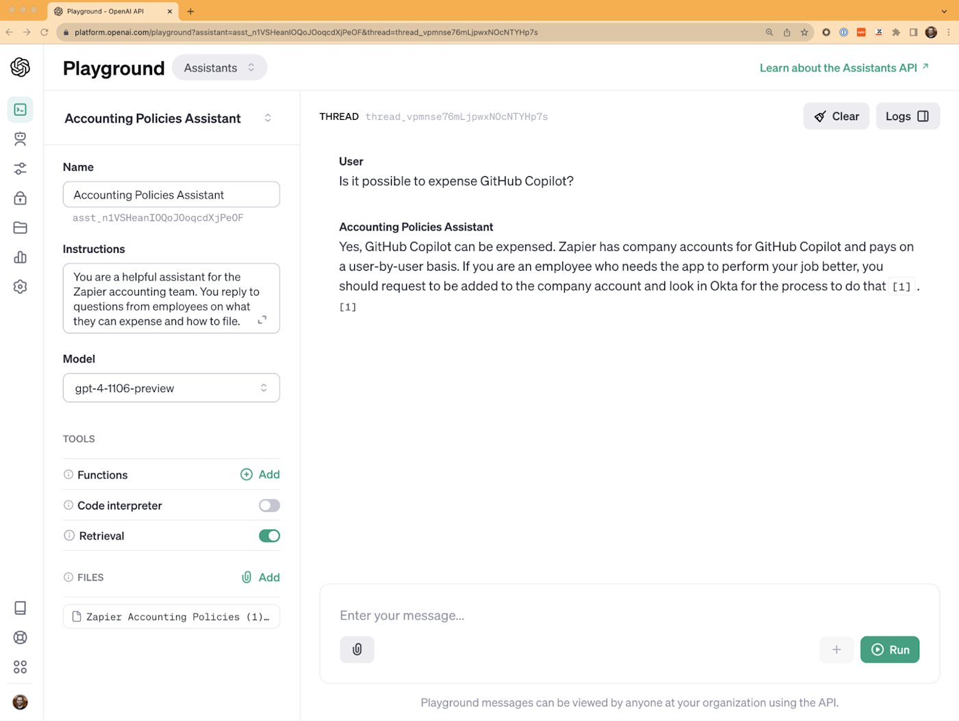Click the info icon beside FILES
This screenshot has width=959, height=721.
[x=68, y=577]
